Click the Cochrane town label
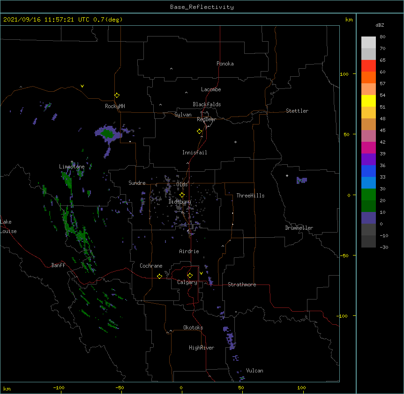 tap(151, 266)
